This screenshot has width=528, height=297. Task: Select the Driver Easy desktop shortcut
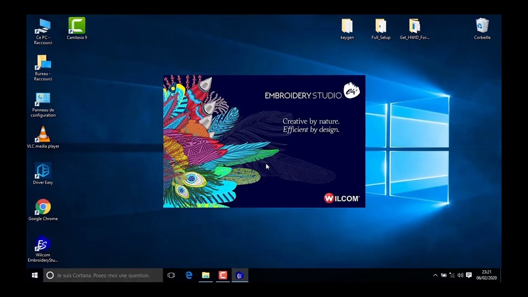43,174
